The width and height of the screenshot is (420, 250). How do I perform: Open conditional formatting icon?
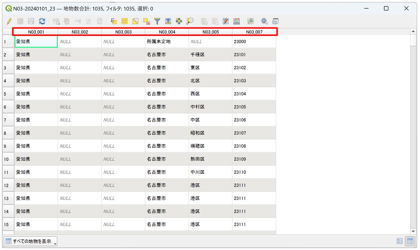pos(250,21)
